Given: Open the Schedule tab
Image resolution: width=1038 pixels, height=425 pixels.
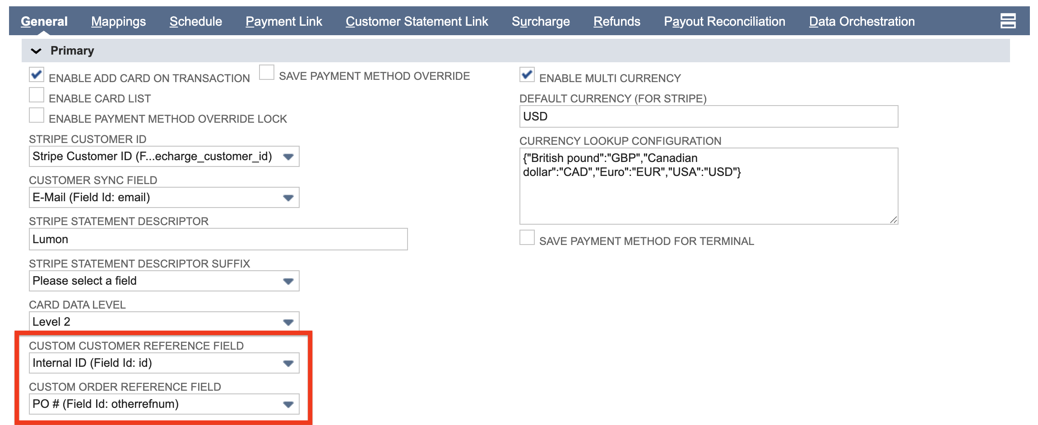Looking at the screenshot, I should [195, 21].
